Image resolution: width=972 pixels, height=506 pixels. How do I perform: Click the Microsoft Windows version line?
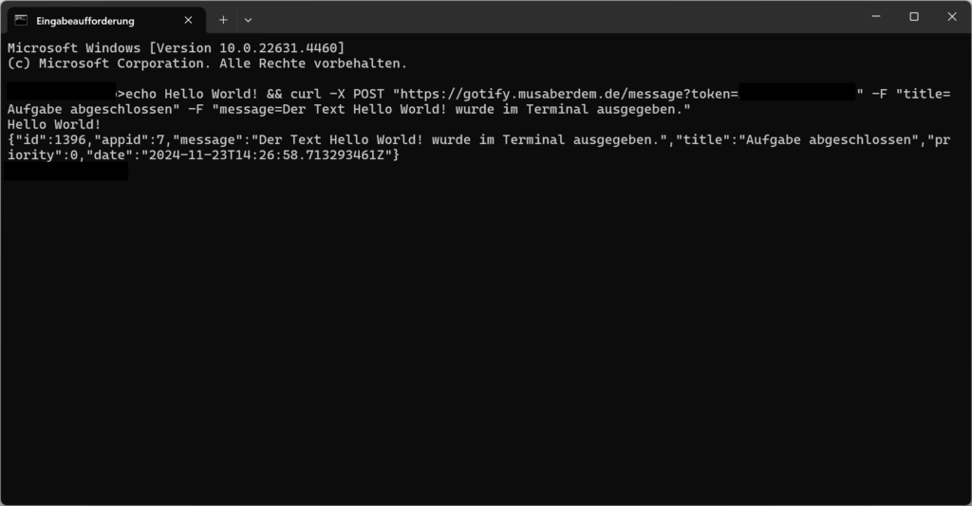click(176, 47)
